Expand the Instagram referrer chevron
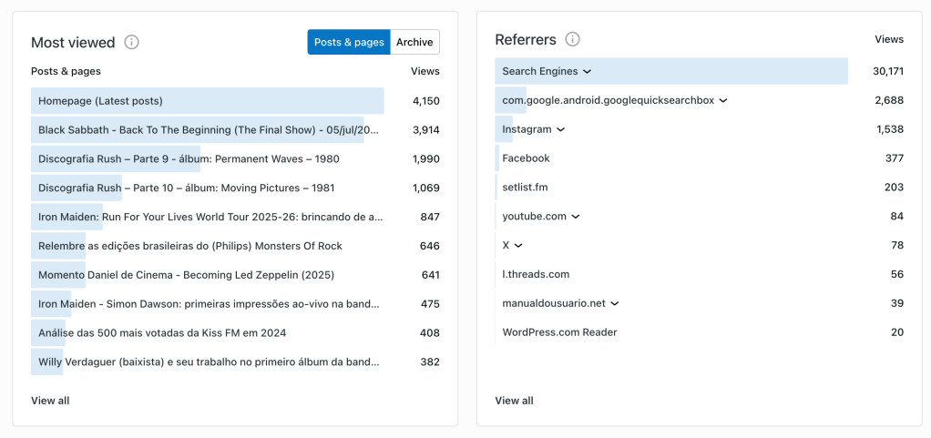Image resolution: width=931 pixels, height=438 pixels. tap(560, 129)
